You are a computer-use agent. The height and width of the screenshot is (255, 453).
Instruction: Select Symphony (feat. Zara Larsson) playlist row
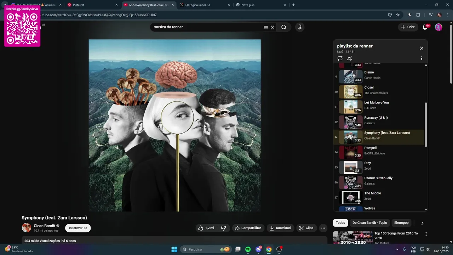click(379, 137)
